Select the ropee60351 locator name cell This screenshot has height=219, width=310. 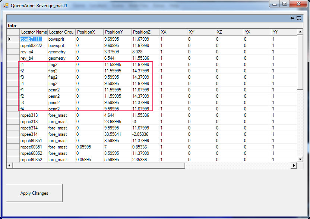coord(34,147)
